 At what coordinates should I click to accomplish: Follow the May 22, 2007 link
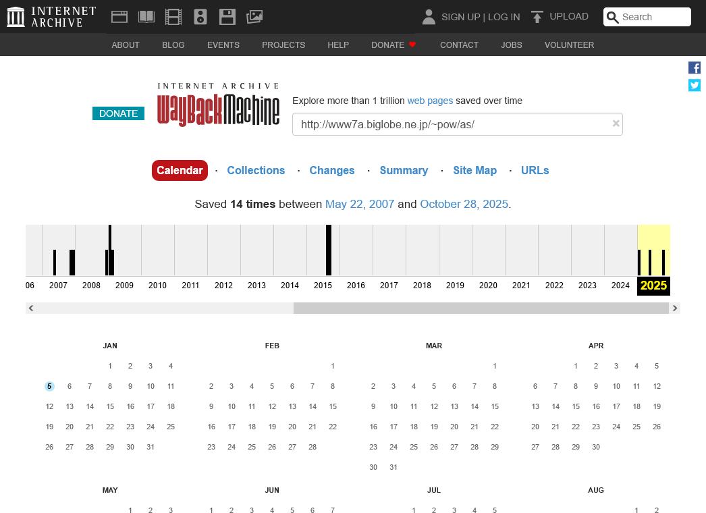coord(359,204)
